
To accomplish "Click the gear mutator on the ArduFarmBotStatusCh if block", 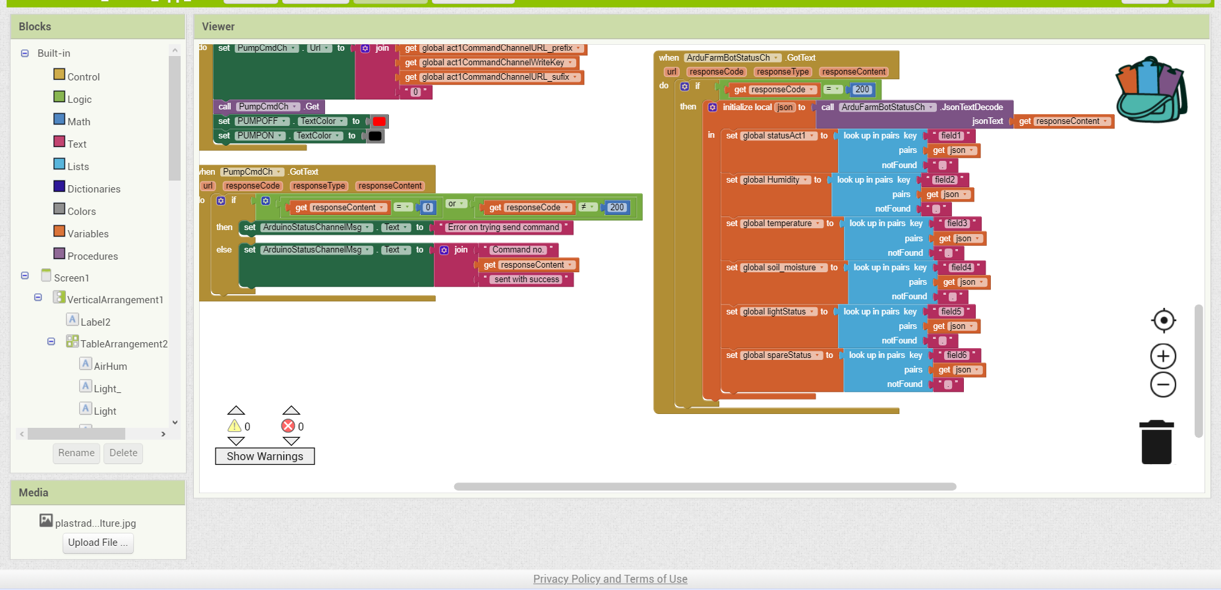I will (x=684, y=86).
